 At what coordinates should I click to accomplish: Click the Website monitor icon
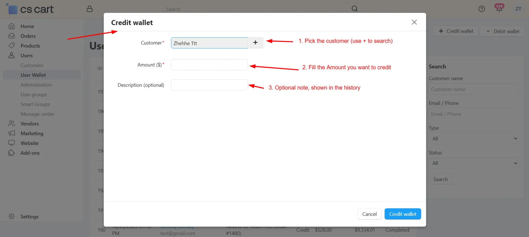[12, 143]
